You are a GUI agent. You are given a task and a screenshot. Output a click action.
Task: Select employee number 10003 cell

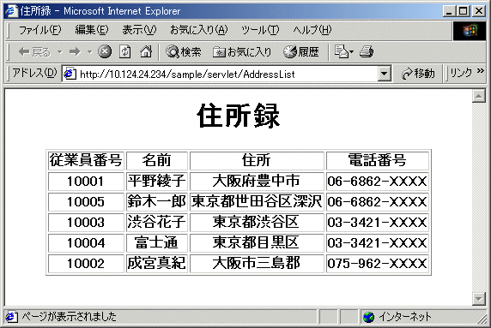[86, 223]
